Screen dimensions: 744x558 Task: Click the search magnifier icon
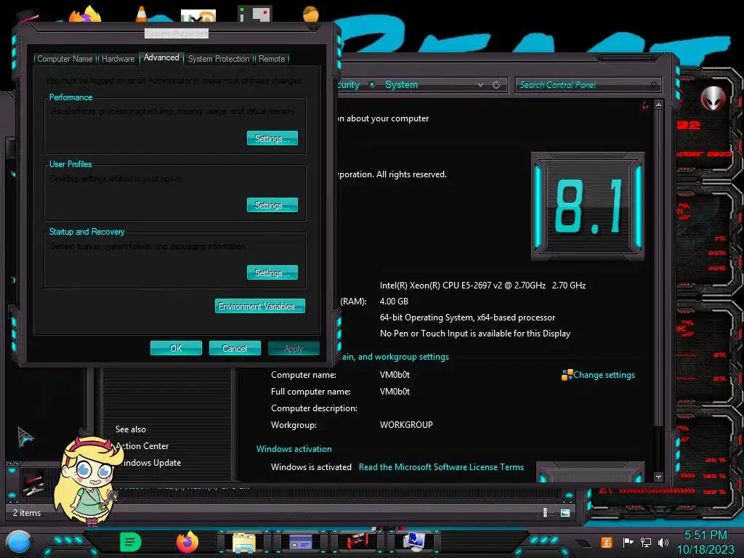(654, 84)
